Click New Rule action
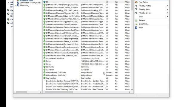Viewport: 191px width, 107px height. pyautogui.click(x=143, y=2)
